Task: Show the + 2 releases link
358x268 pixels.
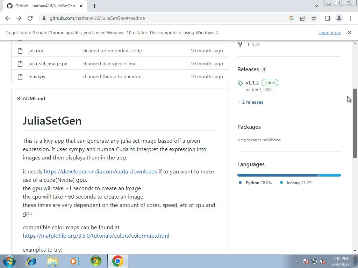Action: click(x=250, y=102)
